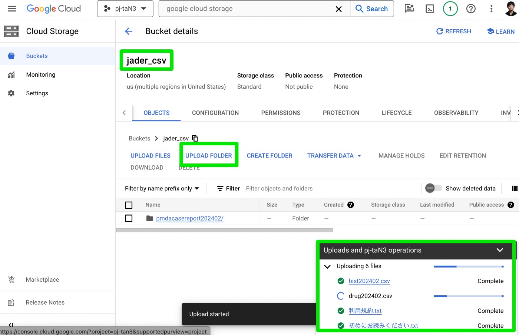Minimize the Uploads operations panel
Screen dimensions: 519x335
click(x=500, y=250)
